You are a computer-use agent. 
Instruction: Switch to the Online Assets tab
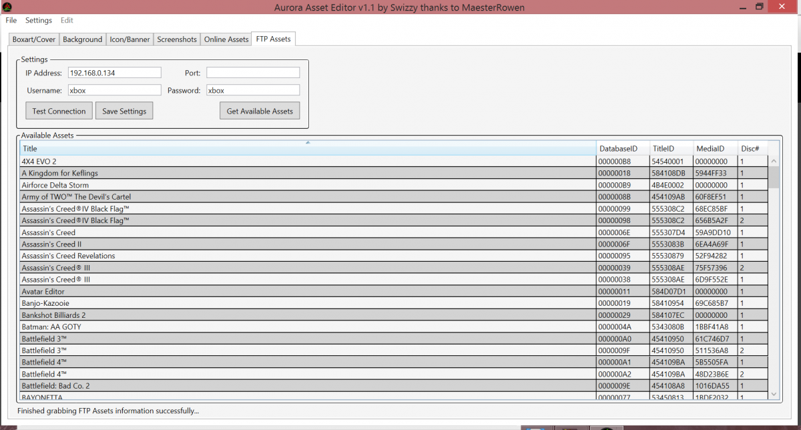coord(226,39)
